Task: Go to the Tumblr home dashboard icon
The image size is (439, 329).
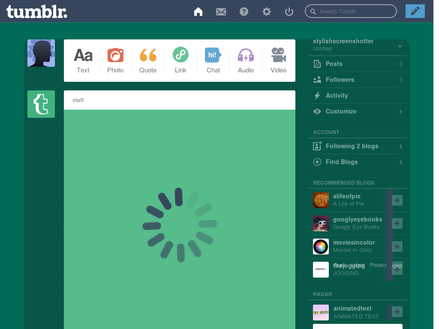Action: (198, 12)
